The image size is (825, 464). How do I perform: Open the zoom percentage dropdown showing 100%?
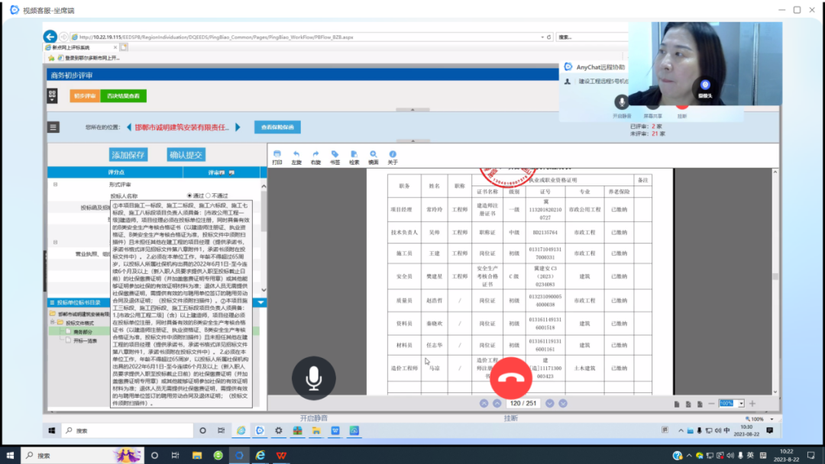pos(740,403)
